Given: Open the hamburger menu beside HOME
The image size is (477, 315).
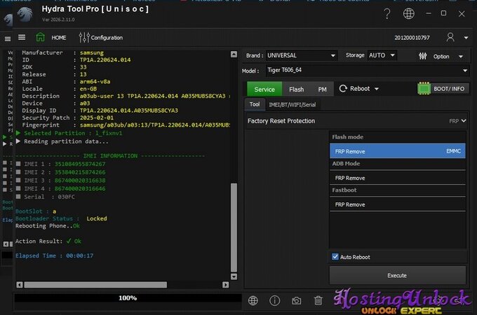Looking at the screenshot, I should (22, 37).
